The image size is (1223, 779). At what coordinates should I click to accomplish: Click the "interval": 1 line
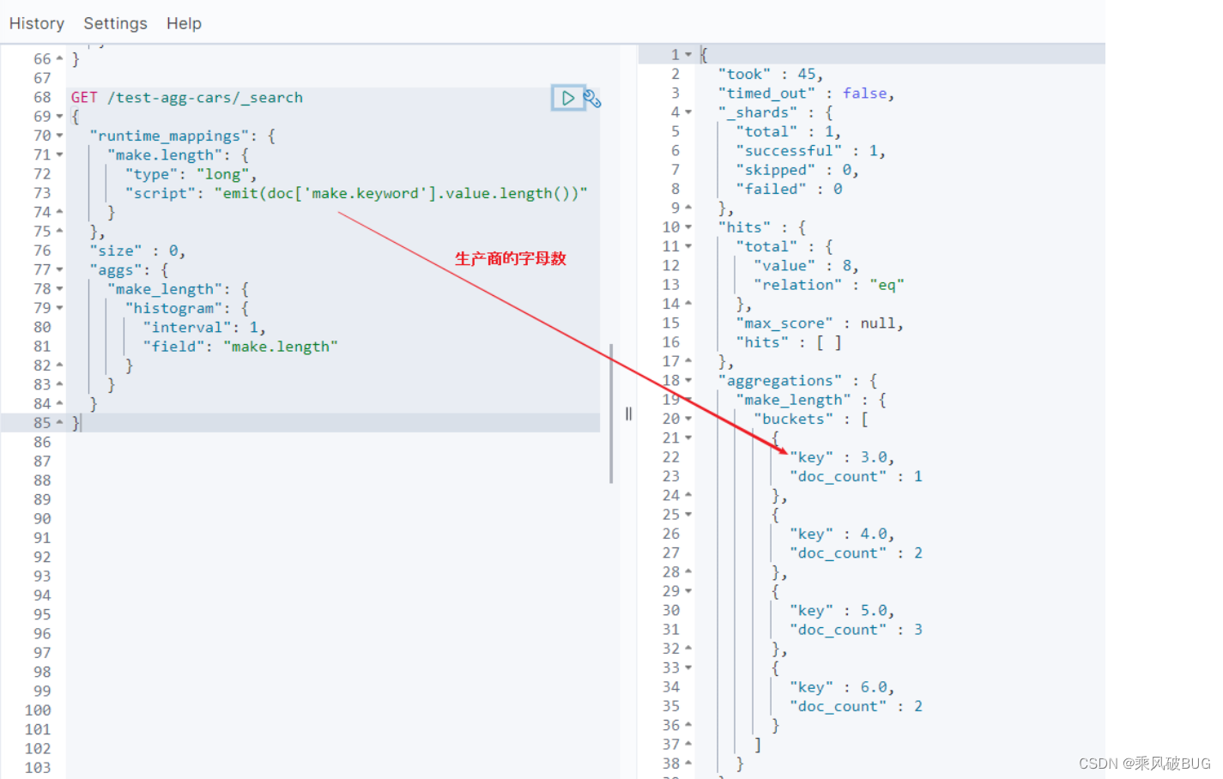coord(204,327)
